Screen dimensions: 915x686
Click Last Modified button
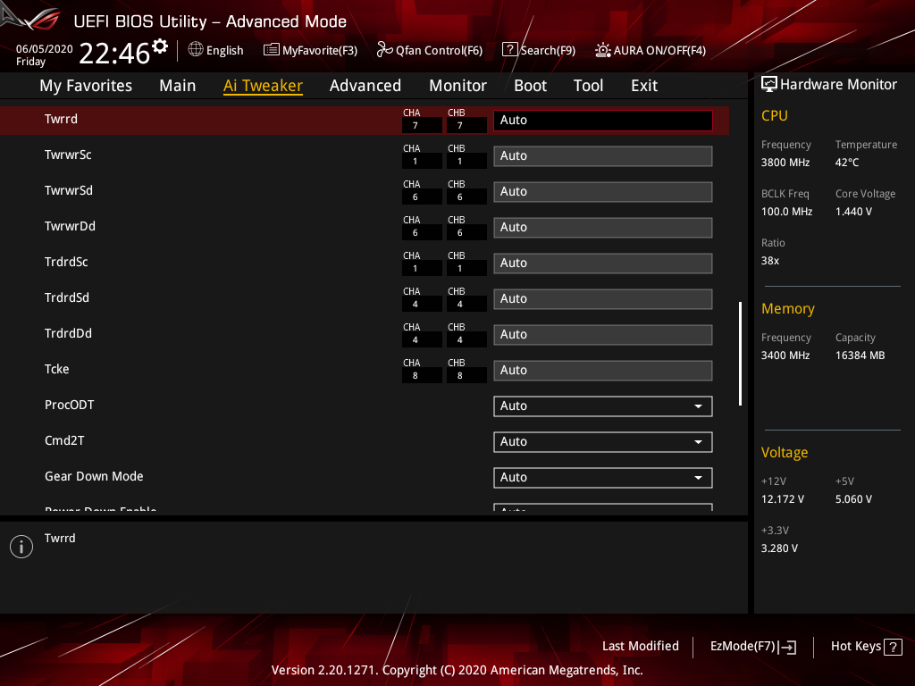point(640,647)
